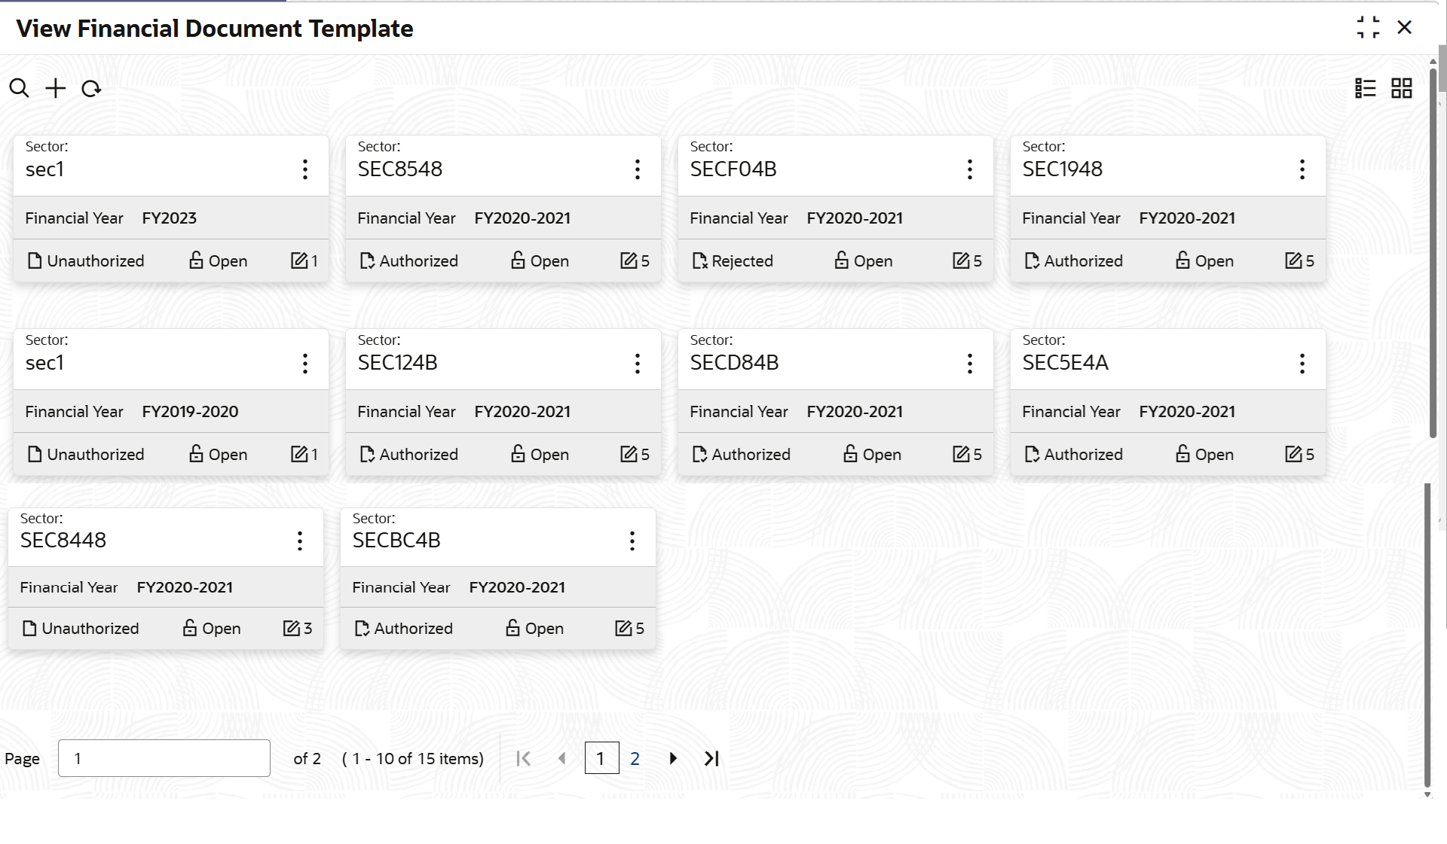This screenshot has width=1447, height=844.
Task: Click Rejected status icon on SECF04B
Action: tap(699, 261)
